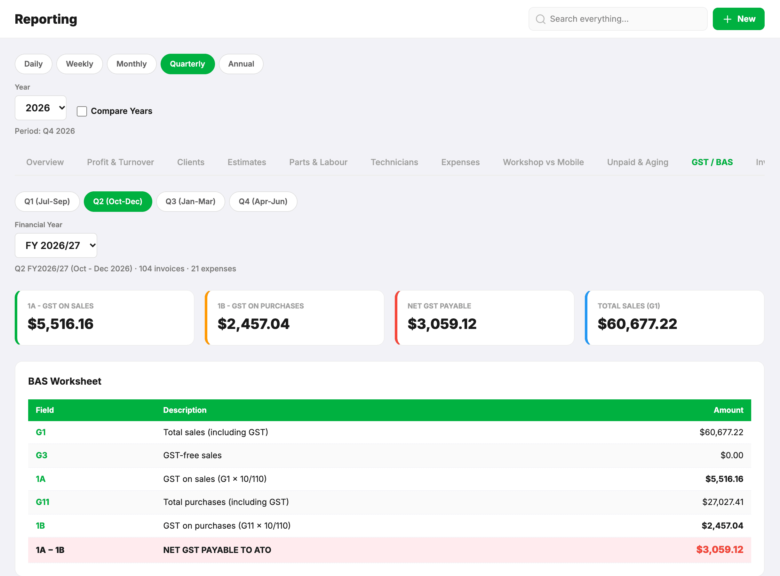Click the G1 field code in worksheet
Screen dimensions: 780x576
pyautogui.click(x=41, y=432)
